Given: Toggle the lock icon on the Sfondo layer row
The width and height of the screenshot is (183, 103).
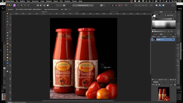Looking at the screenshot, I should [x=171, y=39].
